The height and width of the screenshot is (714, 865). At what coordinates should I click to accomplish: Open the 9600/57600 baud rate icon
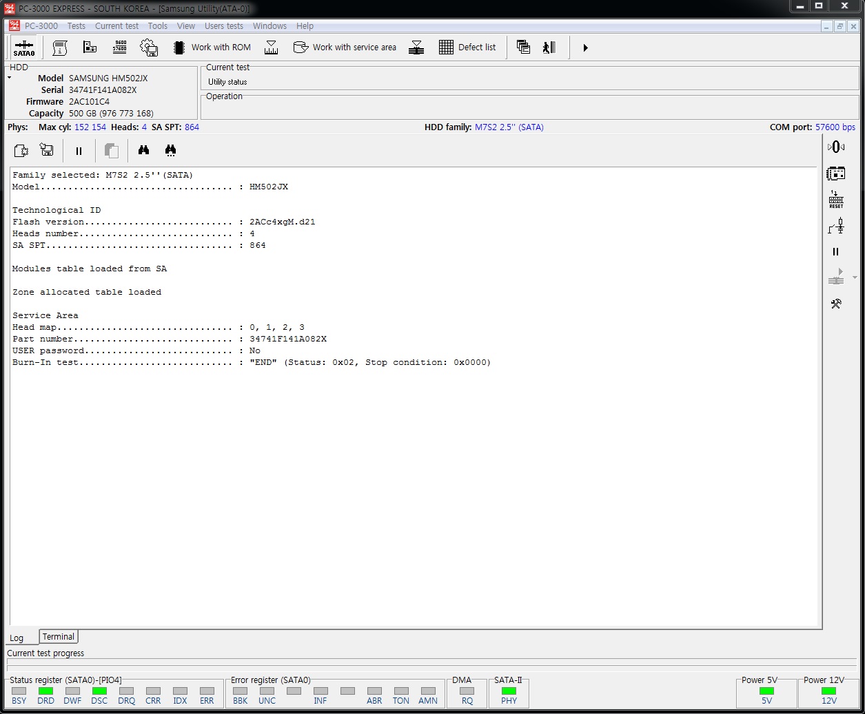click(x=119, y=47)
